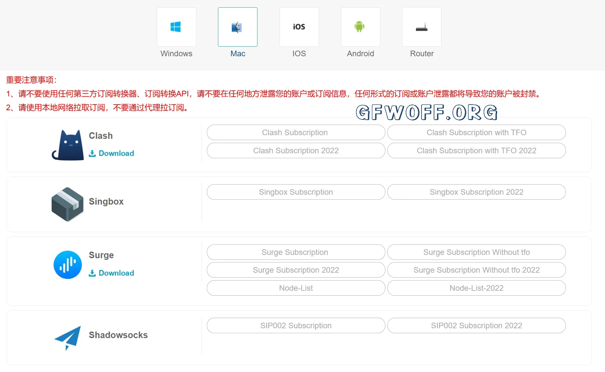The image size is (605, 372).
Task: Click Singbox Subscription 2022 button
Action: pos(476,192)
